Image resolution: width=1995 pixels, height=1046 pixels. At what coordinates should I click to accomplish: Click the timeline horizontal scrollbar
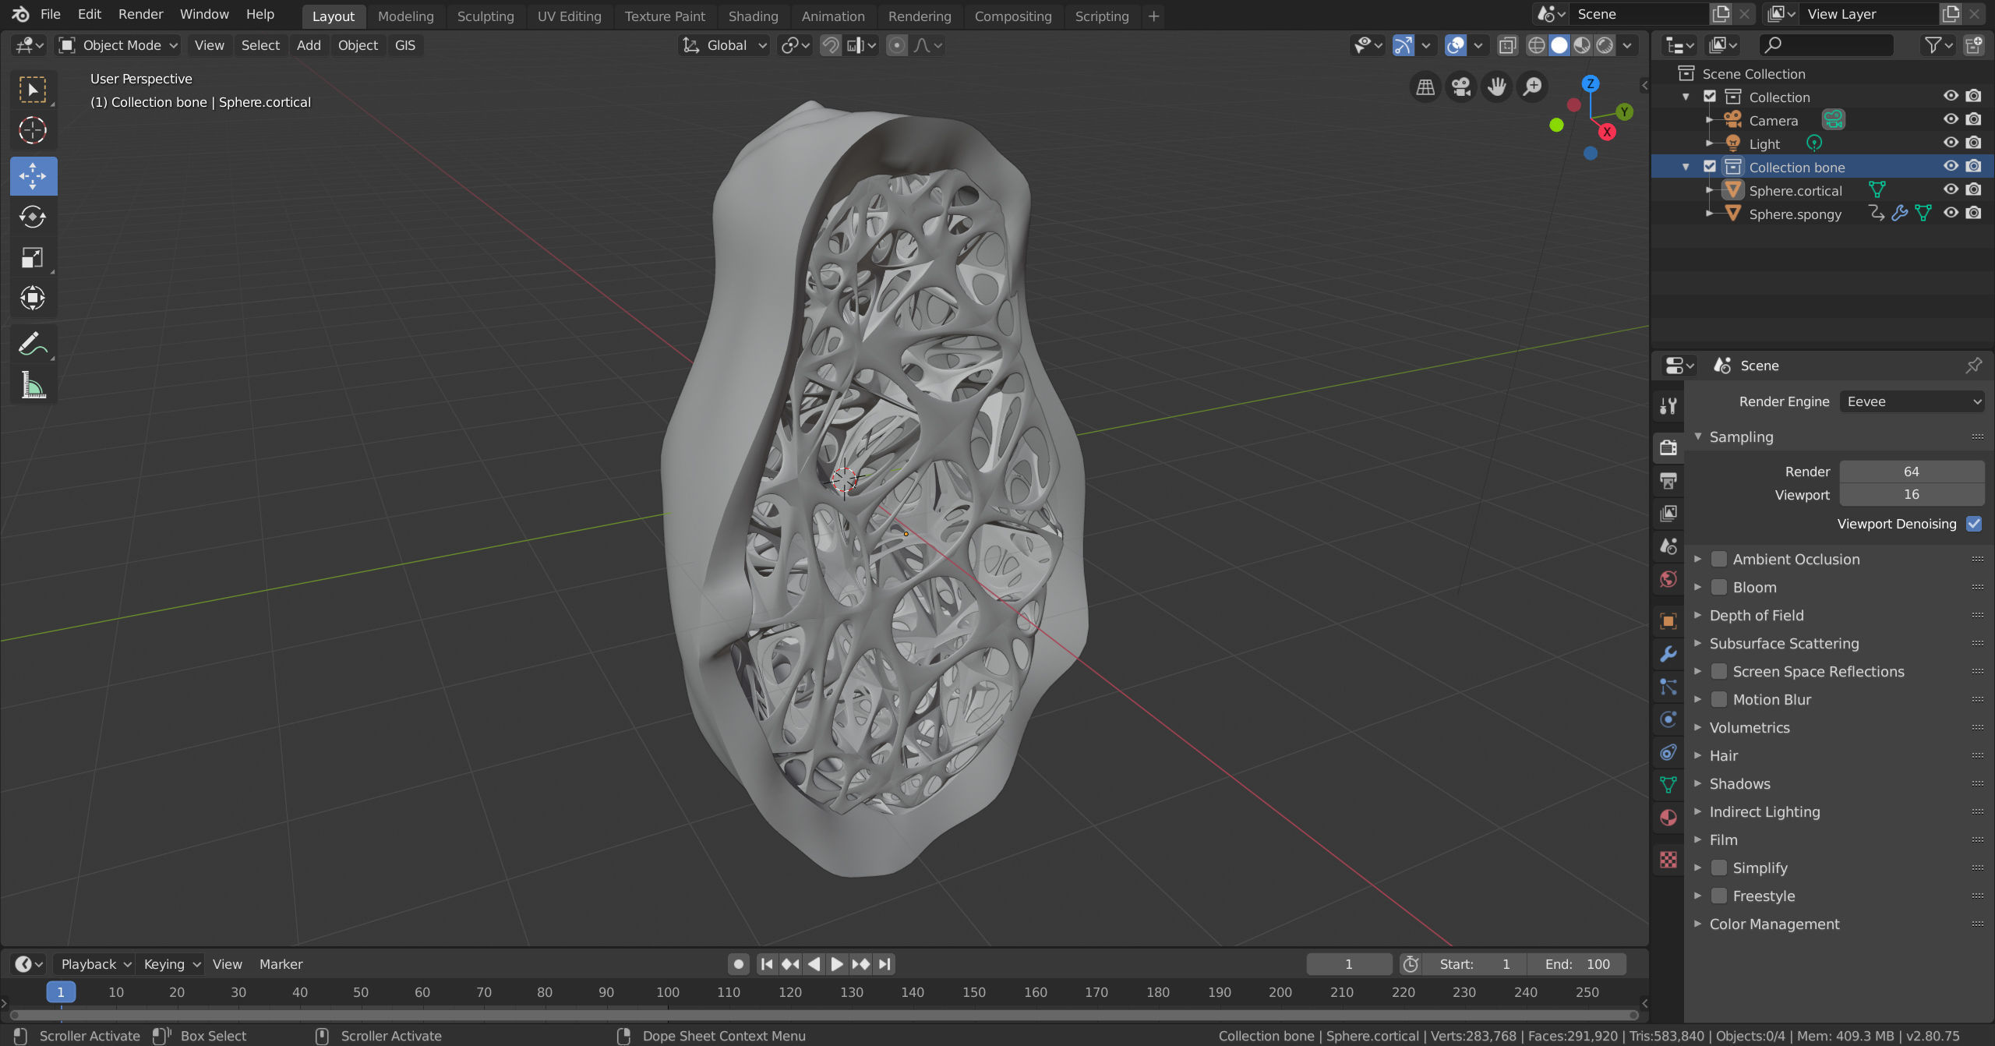(x=823, y=1015)
